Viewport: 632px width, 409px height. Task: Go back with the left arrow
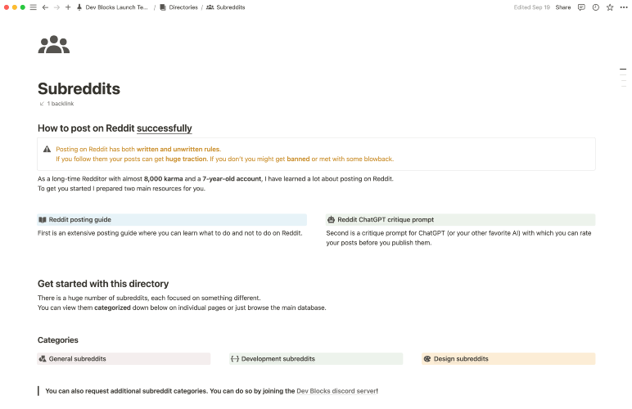pos(45,7)
